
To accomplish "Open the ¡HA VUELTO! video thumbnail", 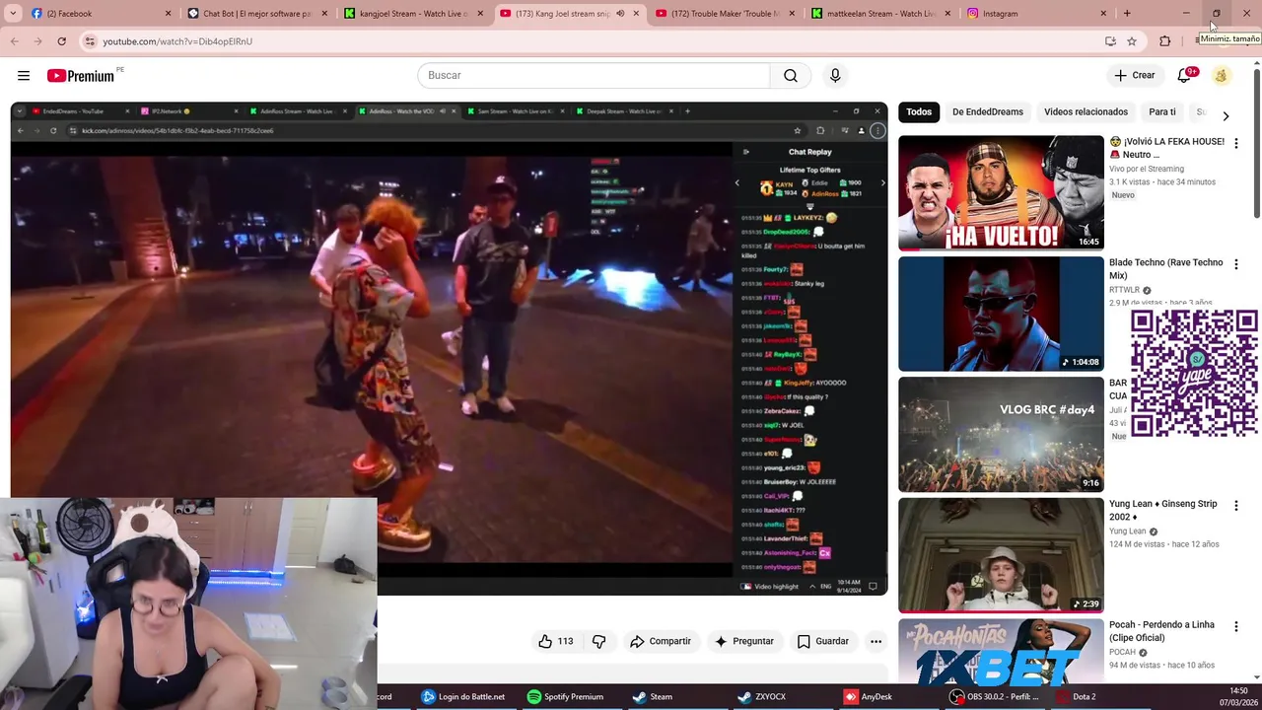I will (1001, 192).
